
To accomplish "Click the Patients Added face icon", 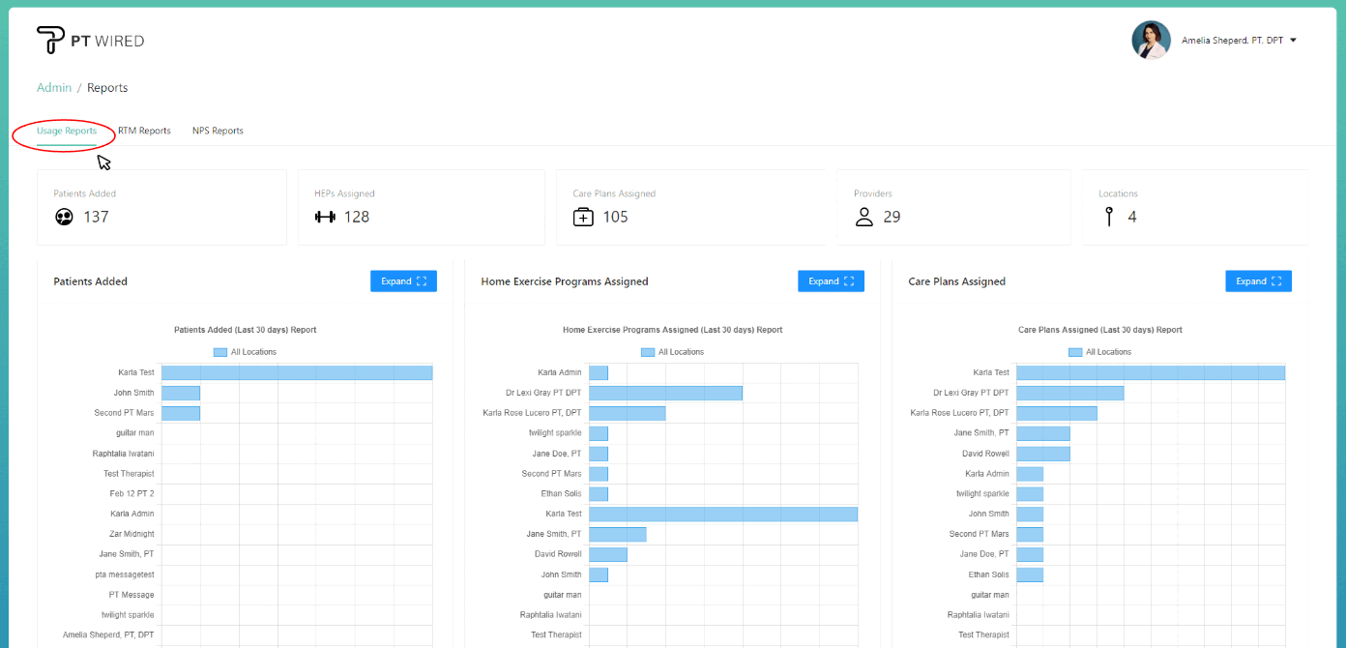I will pos(64,217).
